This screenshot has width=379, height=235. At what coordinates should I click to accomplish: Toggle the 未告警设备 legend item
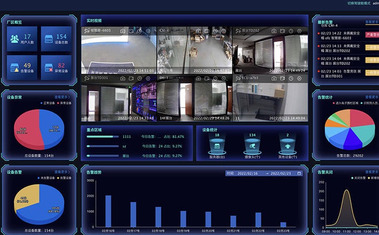pos(46,178)
